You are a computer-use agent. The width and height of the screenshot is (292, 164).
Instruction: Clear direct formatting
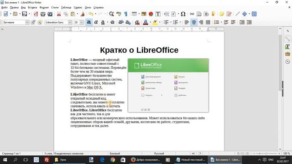tap(137, 22)
